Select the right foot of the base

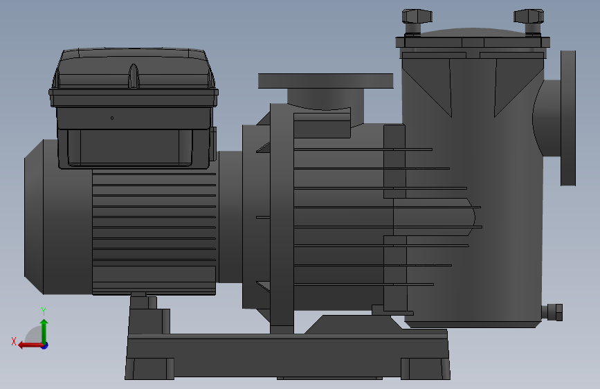(425, 369)
